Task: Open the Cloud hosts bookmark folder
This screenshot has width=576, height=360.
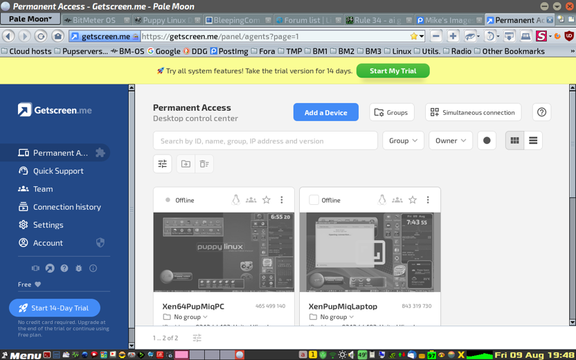Action: coord(26,51)
